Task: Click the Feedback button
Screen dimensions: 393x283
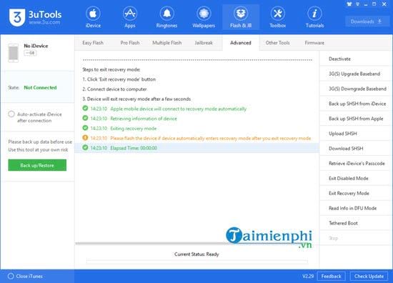Action: 331,277
